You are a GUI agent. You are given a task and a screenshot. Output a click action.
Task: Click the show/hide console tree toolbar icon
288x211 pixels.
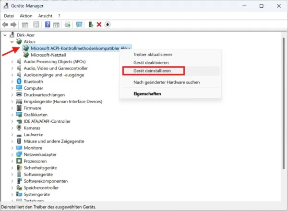point(25,24)
